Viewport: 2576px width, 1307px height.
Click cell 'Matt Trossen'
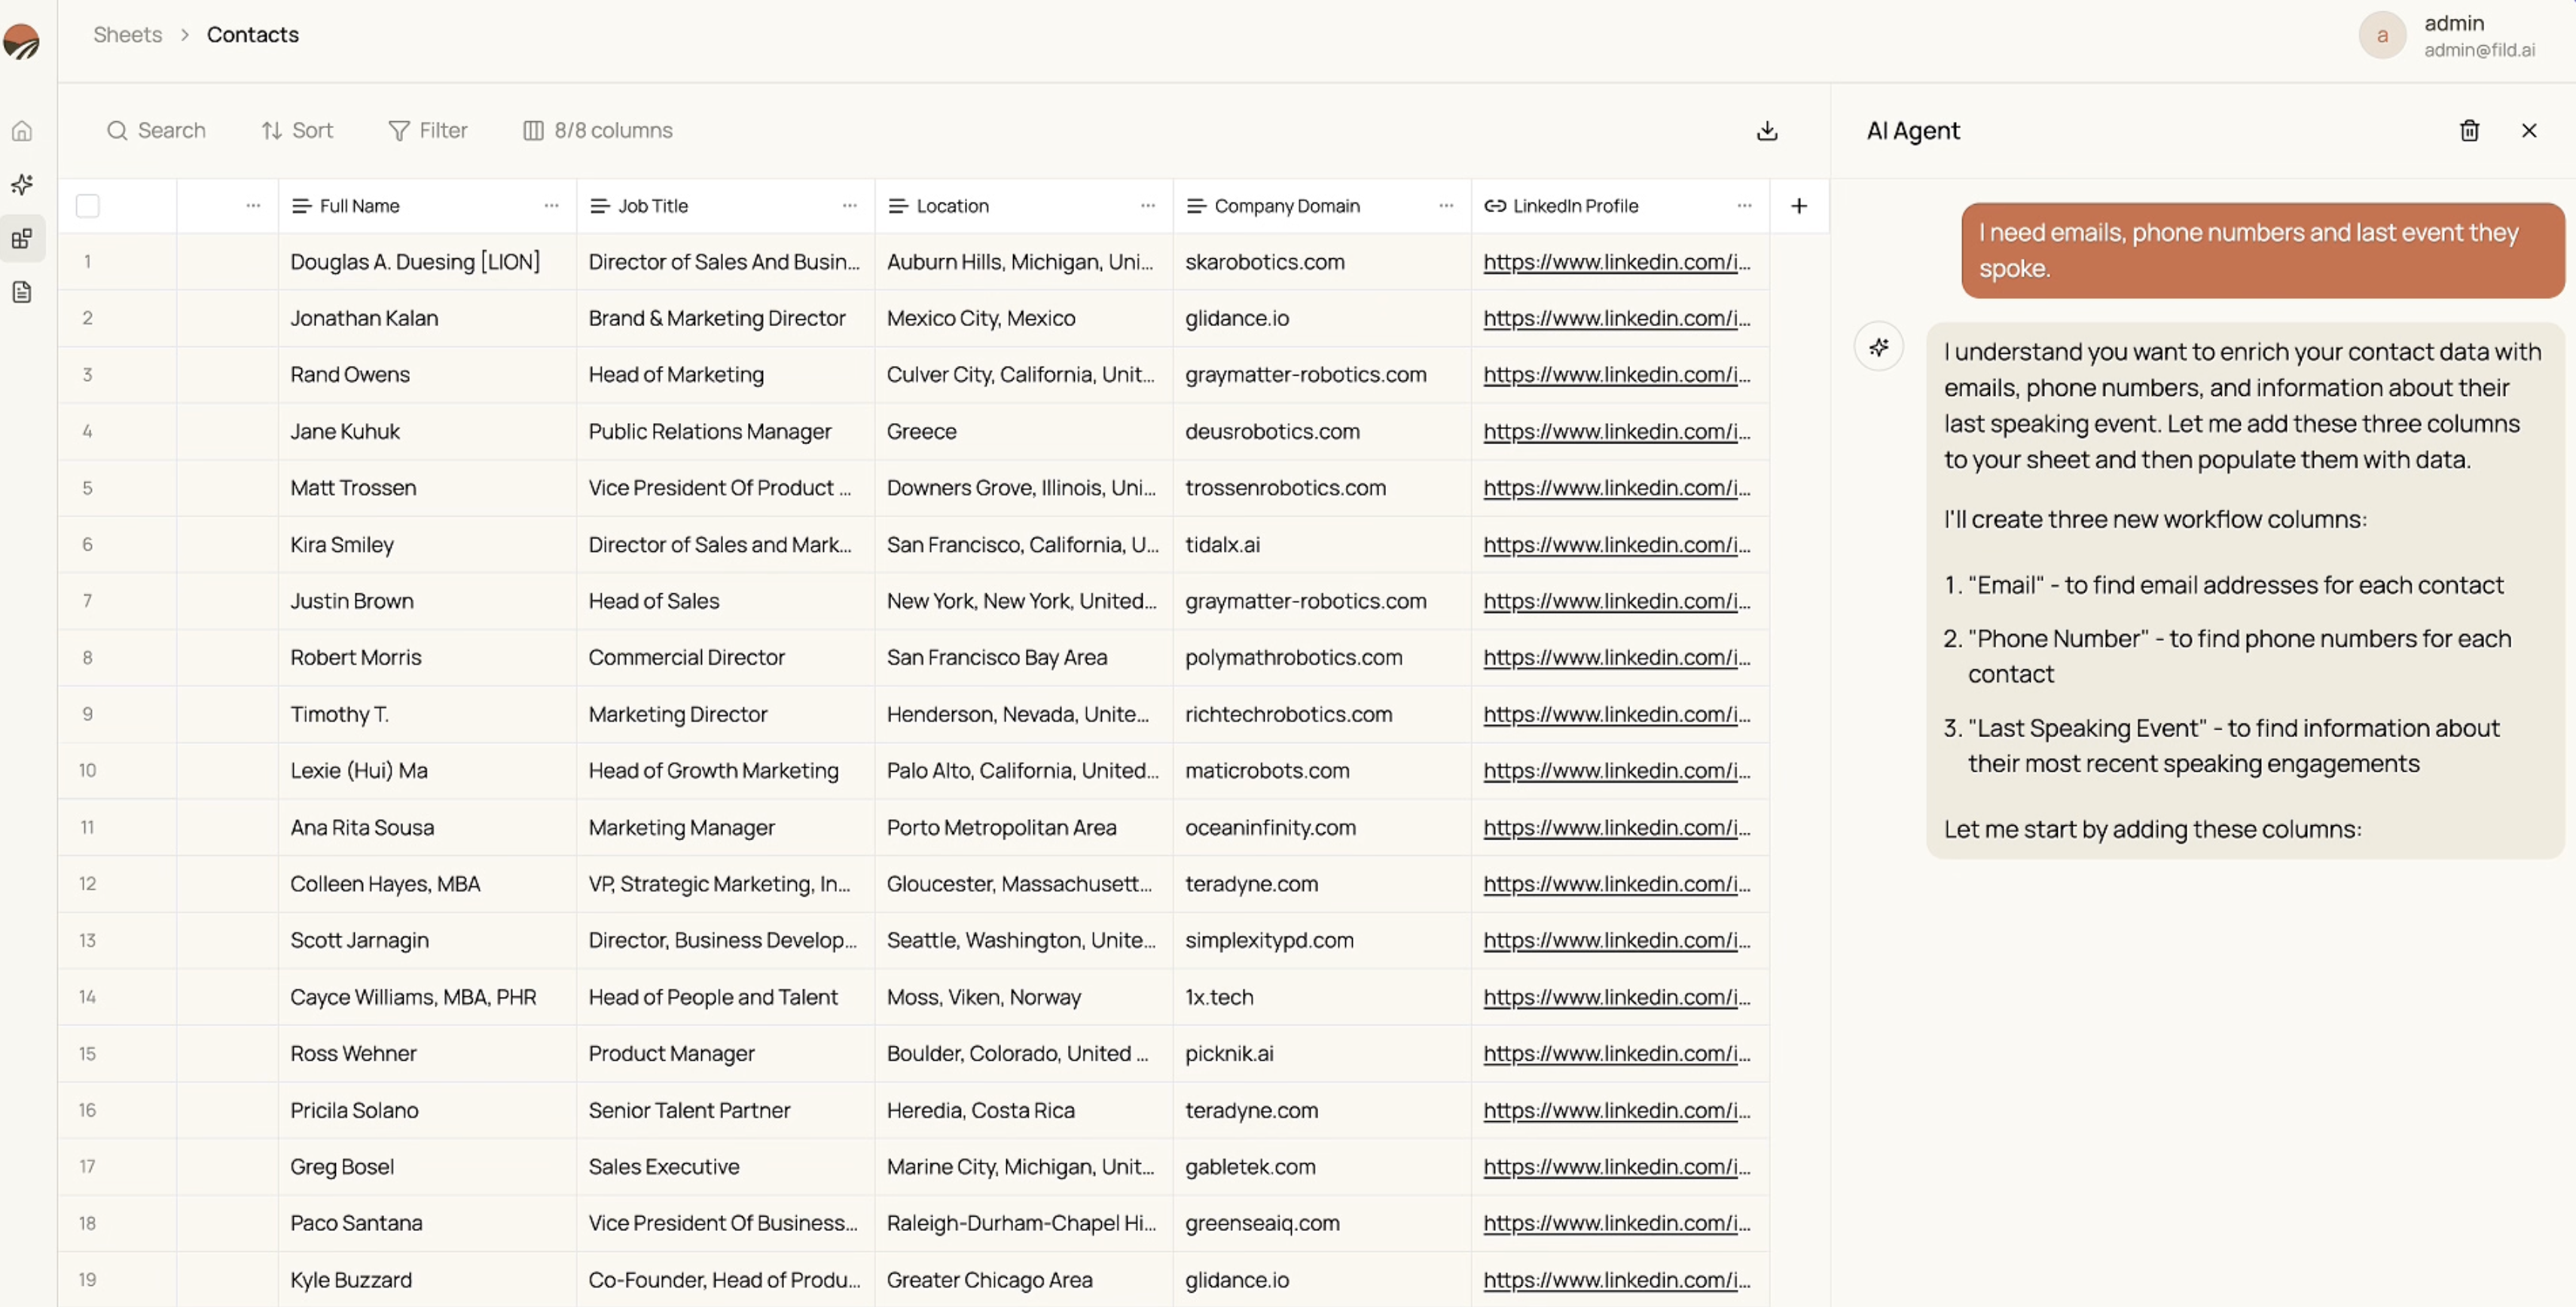click(x=427, y=489)
